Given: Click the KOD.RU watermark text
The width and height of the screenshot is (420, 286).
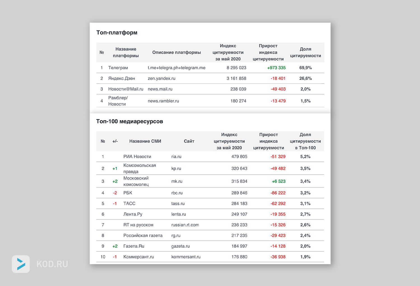Looking at the screenshot, I should point(52,264).
